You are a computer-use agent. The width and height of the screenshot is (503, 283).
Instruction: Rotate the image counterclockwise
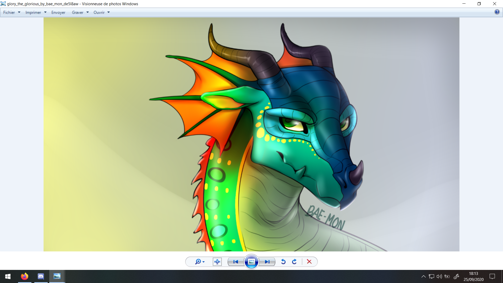283,262
